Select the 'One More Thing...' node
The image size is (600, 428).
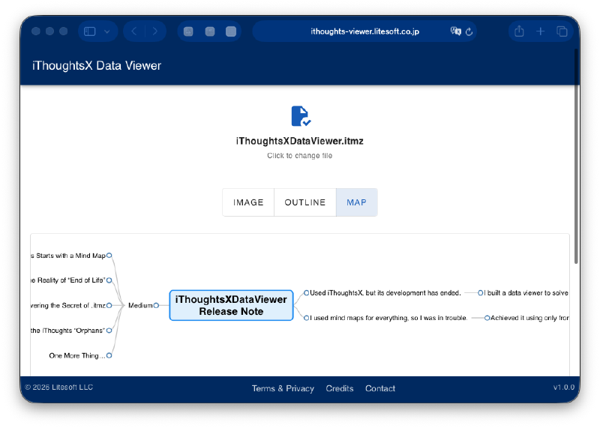(77, 356)
